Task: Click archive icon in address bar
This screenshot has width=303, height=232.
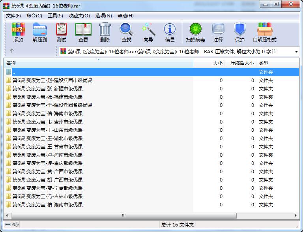Action: pyautogui.click(x=63, y=51)
